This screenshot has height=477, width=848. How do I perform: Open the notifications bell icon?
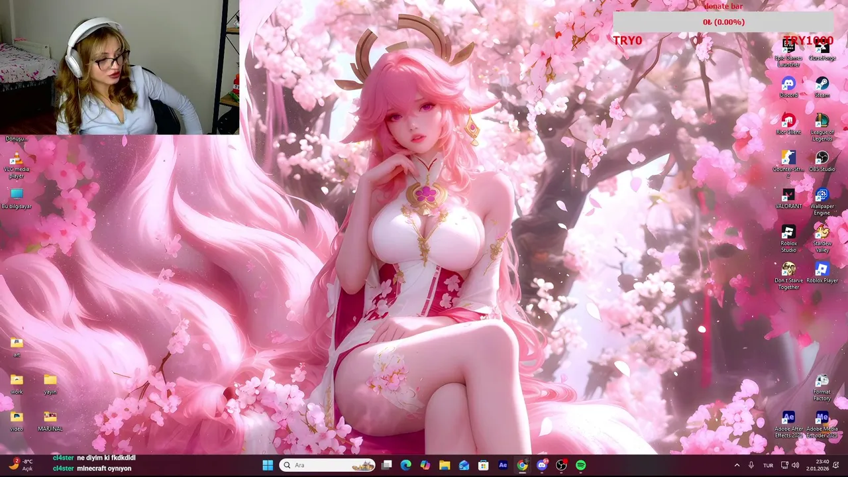837,465
